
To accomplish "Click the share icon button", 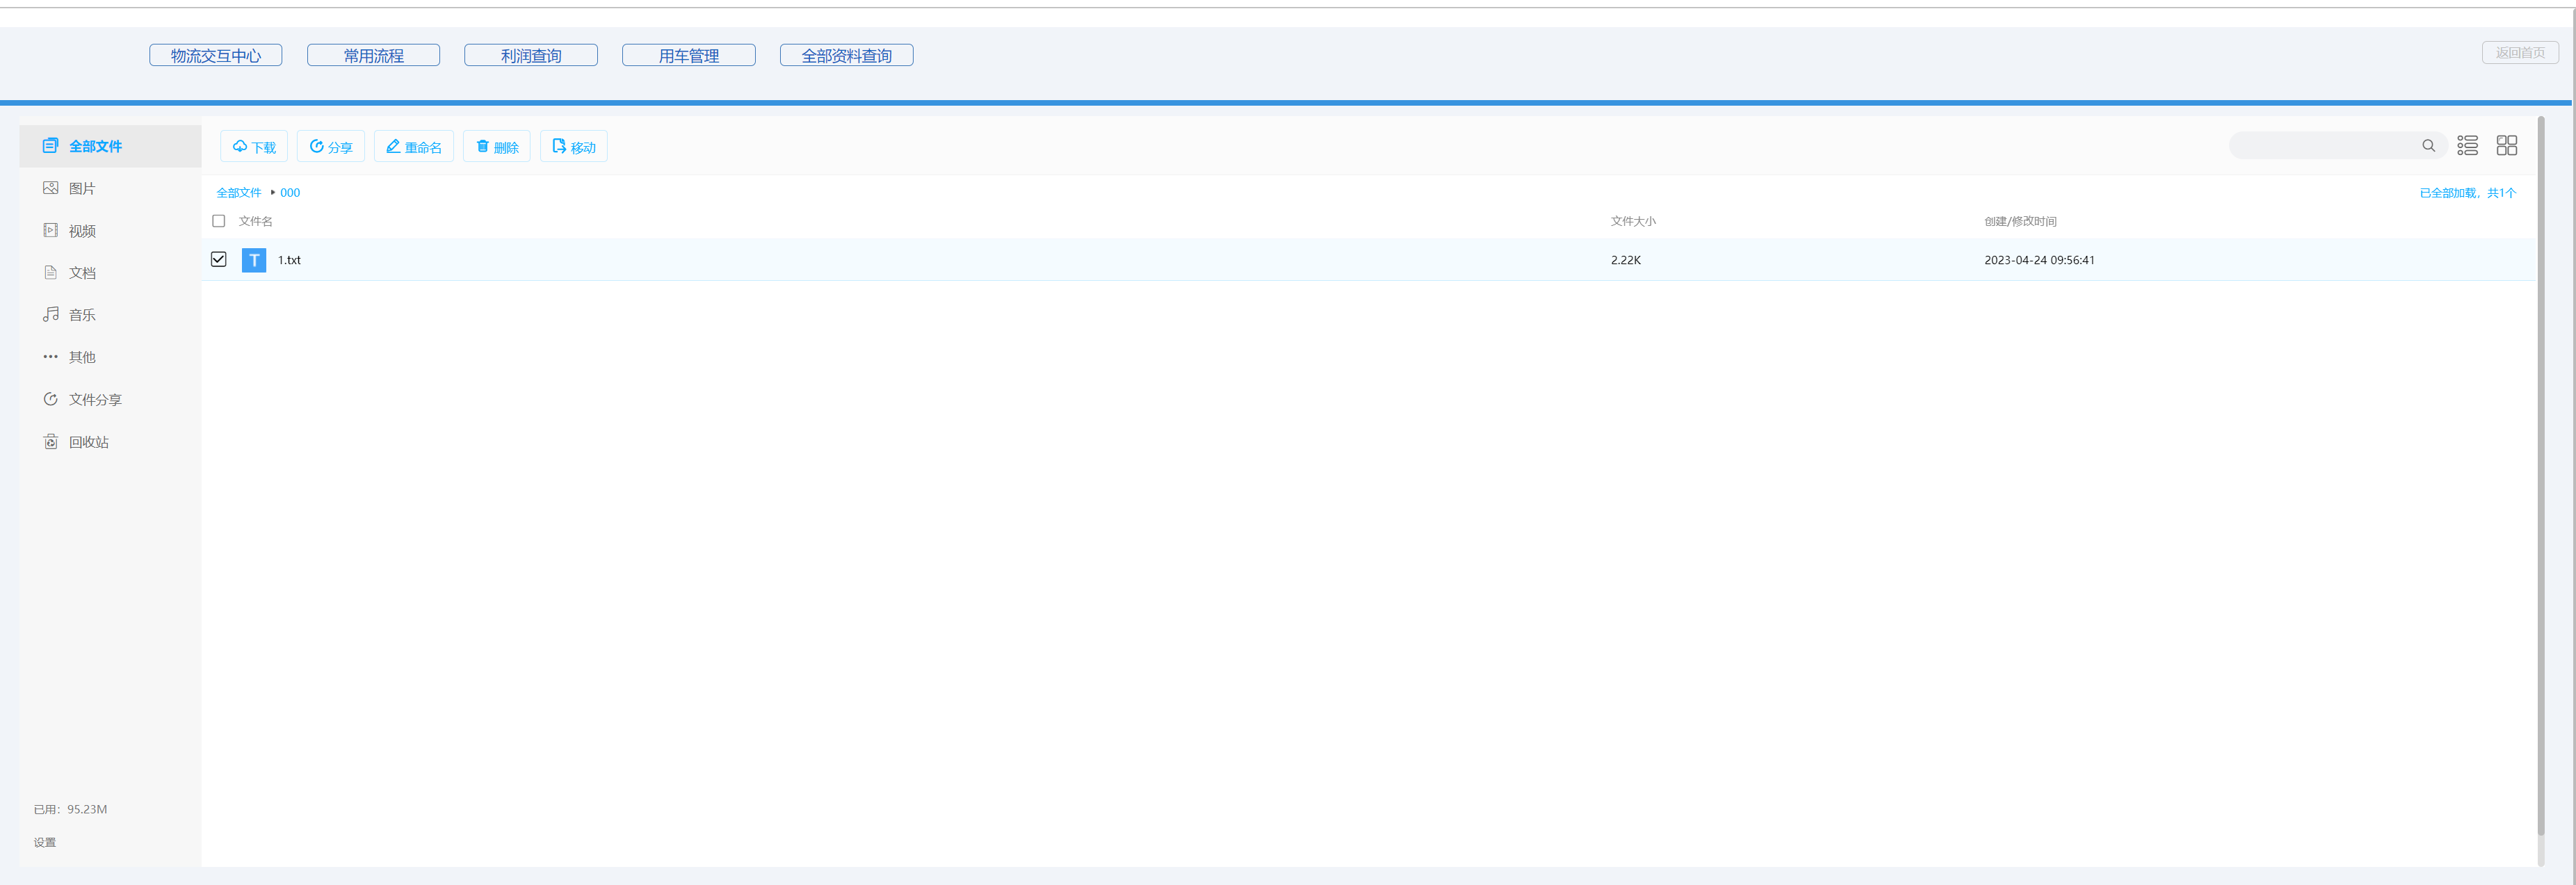I will pos(330,147).
